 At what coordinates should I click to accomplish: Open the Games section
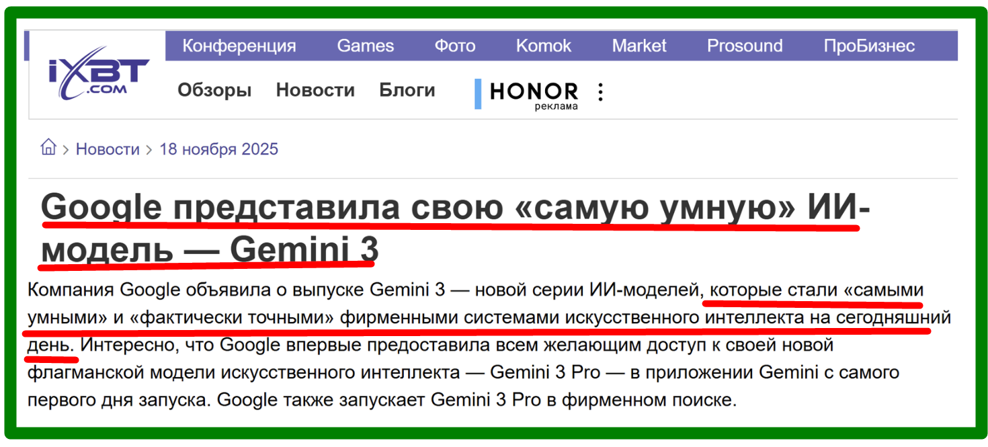pyautogui.click(x=365, y=46)
